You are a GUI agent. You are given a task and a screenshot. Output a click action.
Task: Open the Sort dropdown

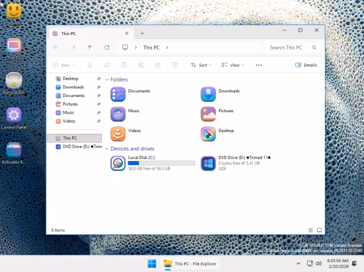[x=201, y=65]
